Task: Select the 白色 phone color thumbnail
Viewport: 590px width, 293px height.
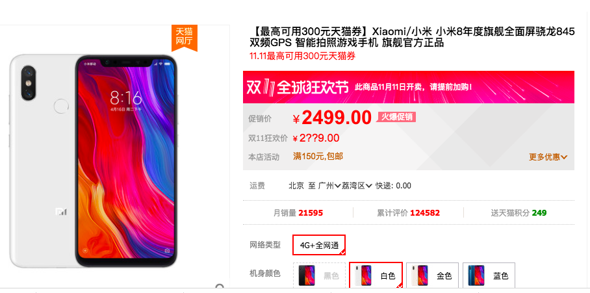Action: [x=376, y=275]
